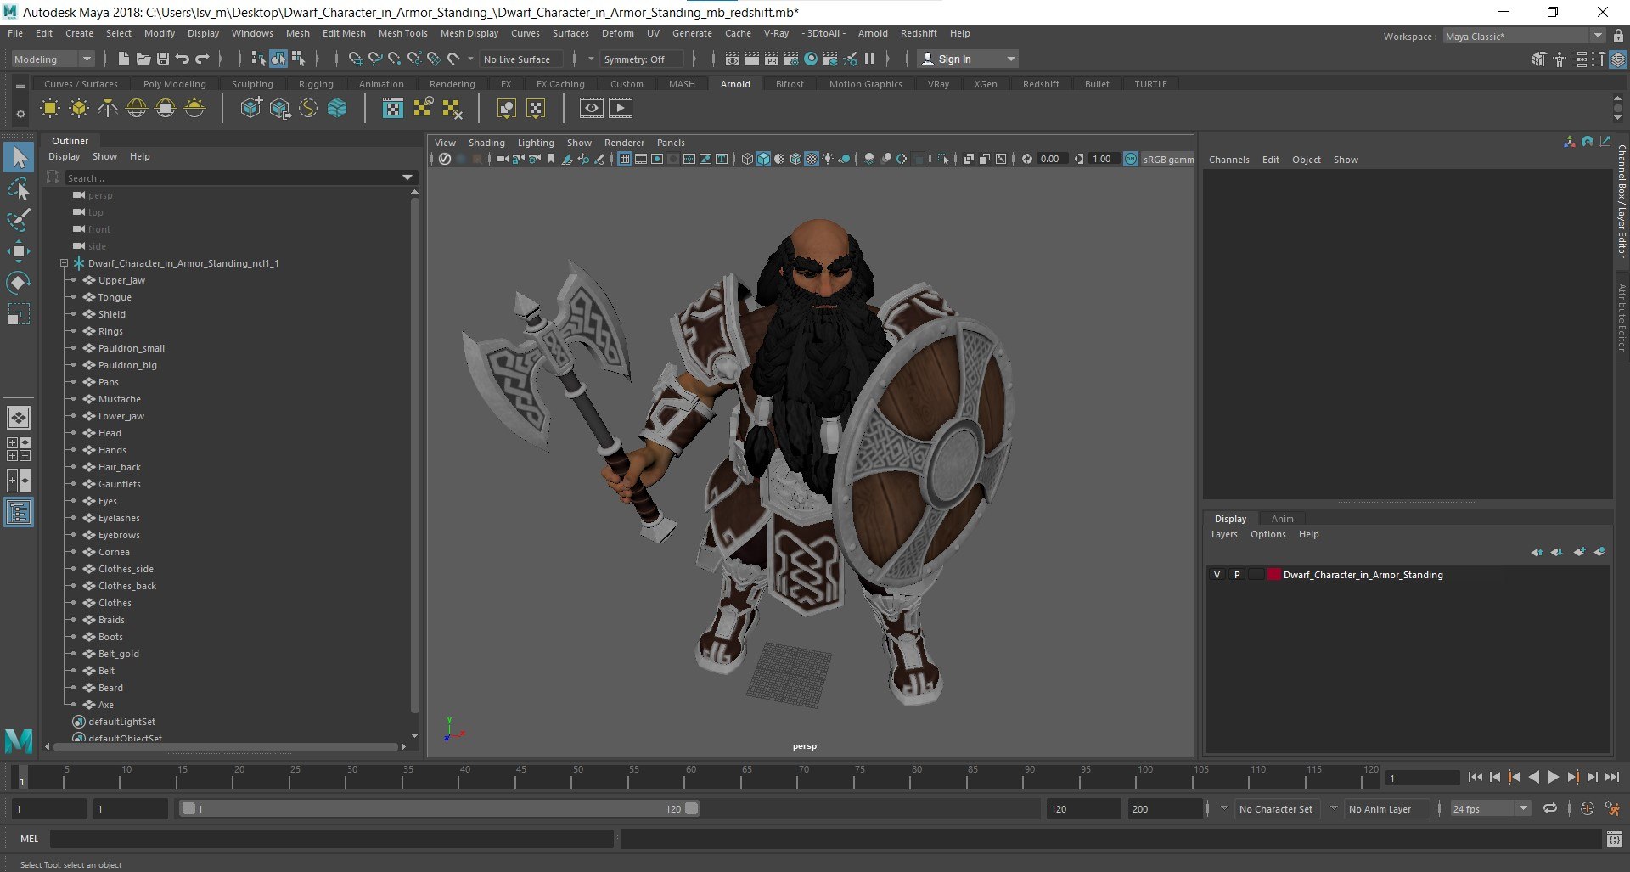Click the Arnold volume shelf icon
Viewport: 1630px width, 872px height.
coord(337,108)
